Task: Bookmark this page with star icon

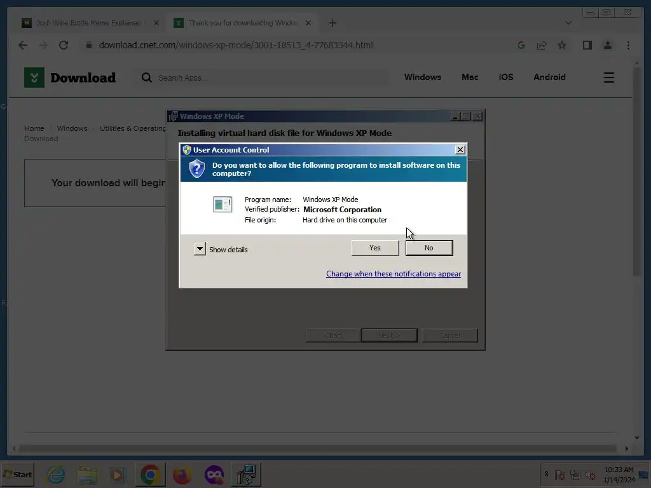Action: [x=562, y=45]
